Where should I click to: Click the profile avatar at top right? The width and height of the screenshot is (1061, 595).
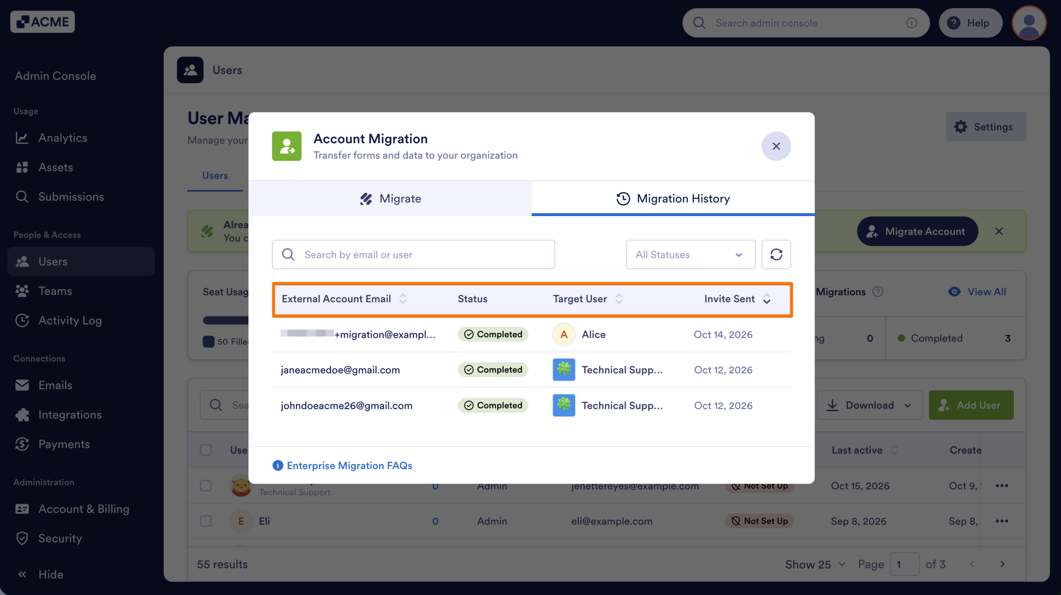1029,23
